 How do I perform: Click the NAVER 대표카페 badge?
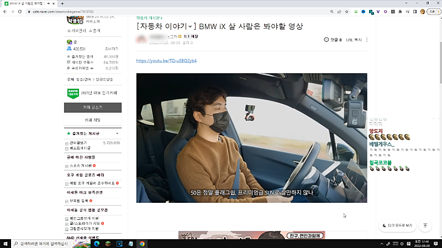pos(73,93)
